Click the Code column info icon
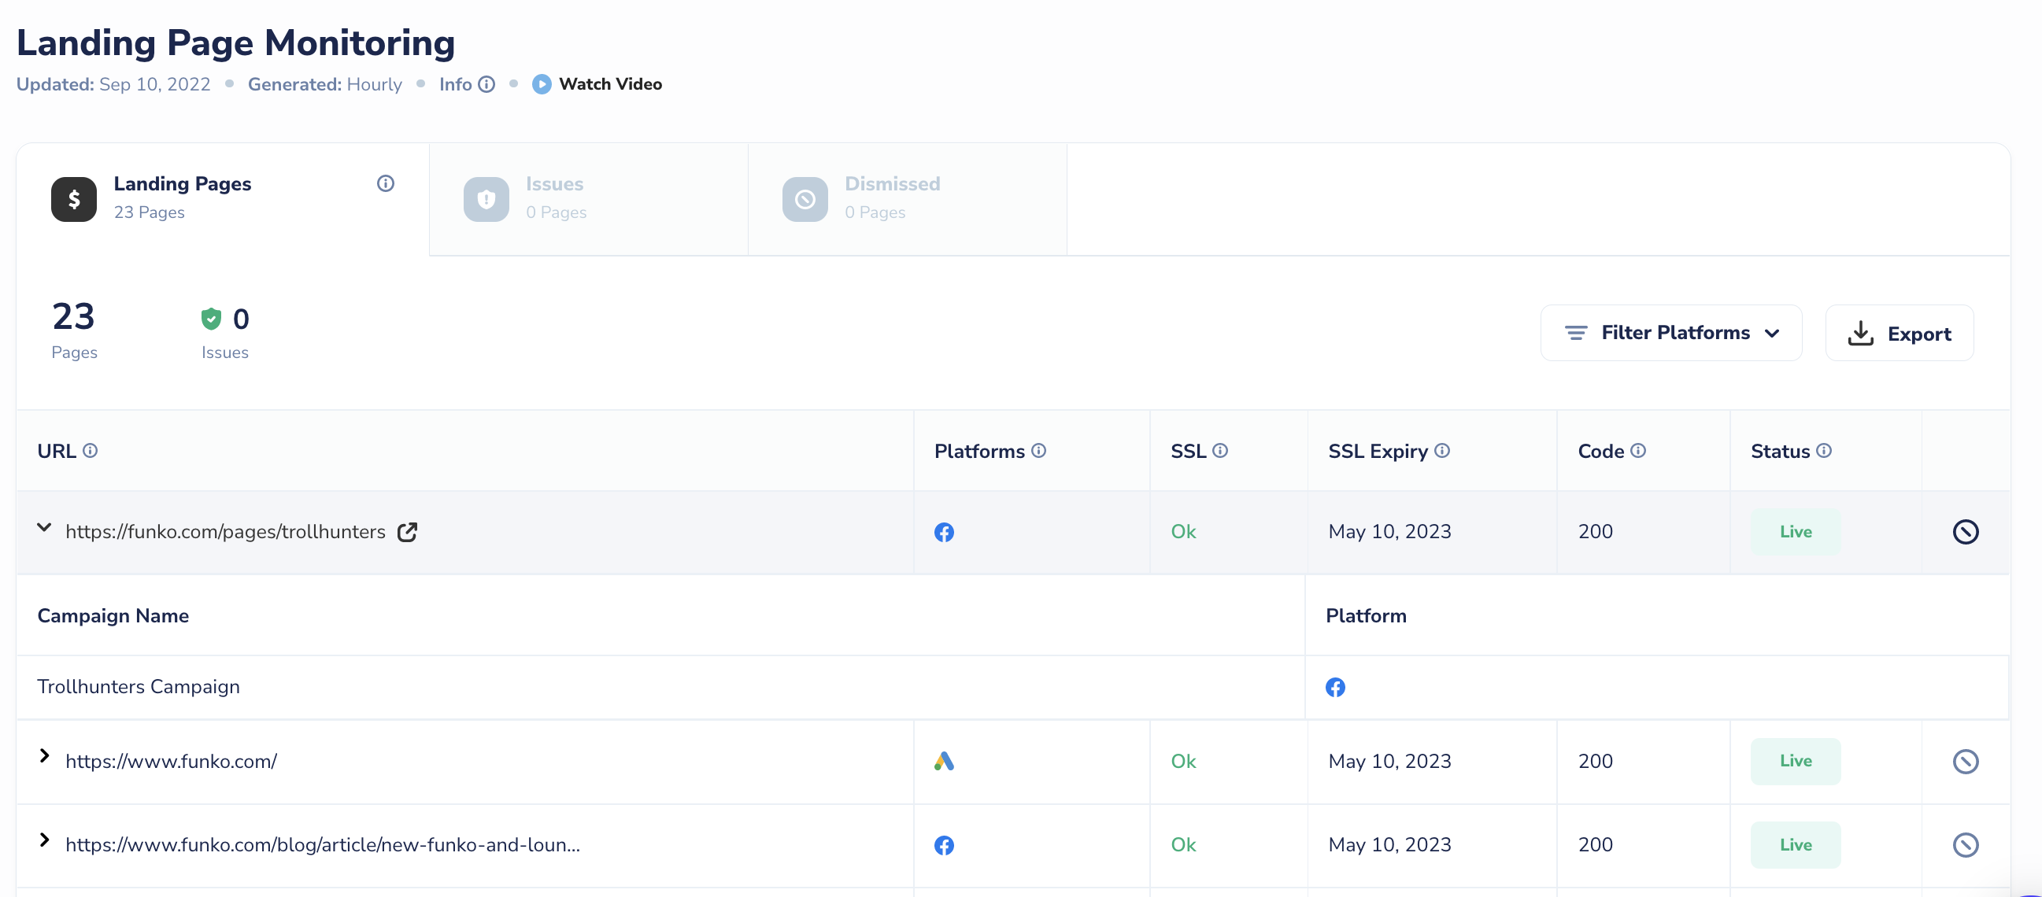 (x=1637, y=450)
